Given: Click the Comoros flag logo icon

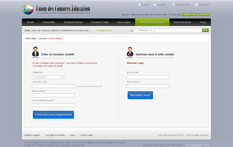Looking at the screenshot, I should pos(28,9).
